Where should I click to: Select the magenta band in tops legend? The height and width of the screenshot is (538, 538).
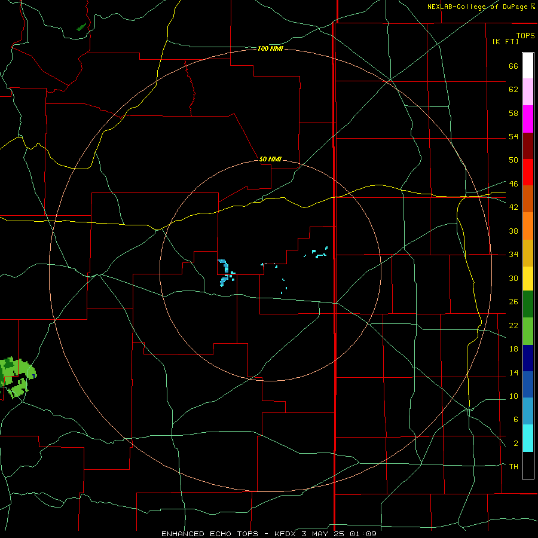[528, 119]
